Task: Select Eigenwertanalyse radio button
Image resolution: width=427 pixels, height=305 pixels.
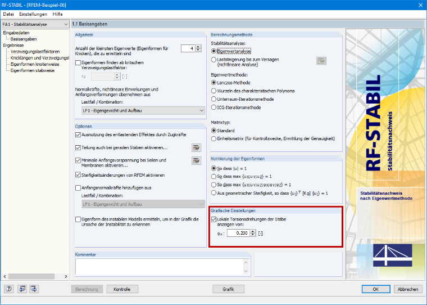Action: click(213, 51)
